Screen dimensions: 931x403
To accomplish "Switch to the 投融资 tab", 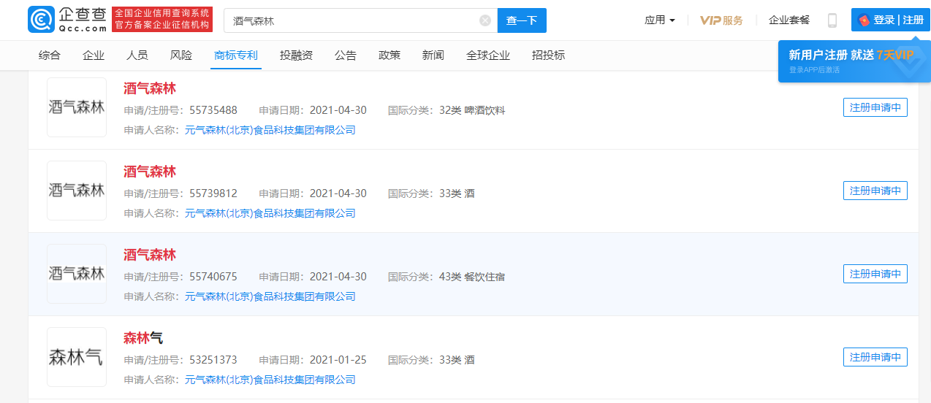I will click(x=296, y=55).
